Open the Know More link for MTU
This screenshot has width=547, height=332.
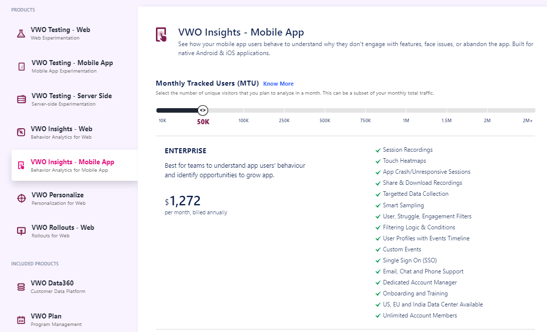point(278,84)
